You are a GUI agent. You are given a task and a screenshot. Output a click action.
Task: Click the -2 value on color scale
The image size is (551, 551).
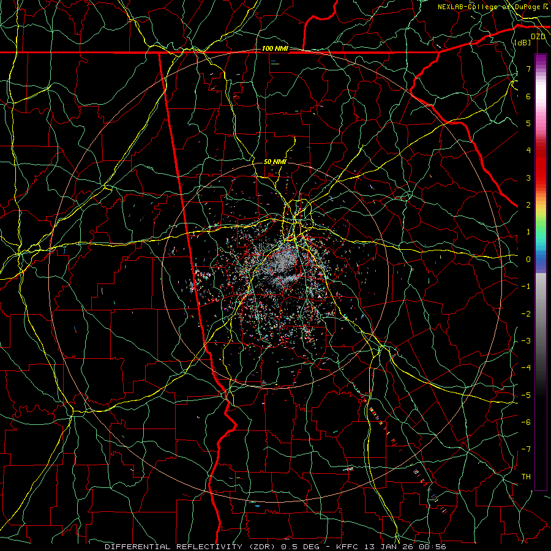(x=526, y=314)
